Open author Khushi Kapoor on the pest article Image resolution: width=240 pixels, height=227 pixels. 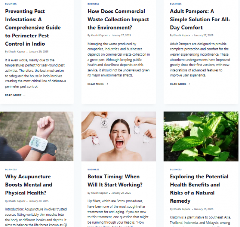[17, 51]
